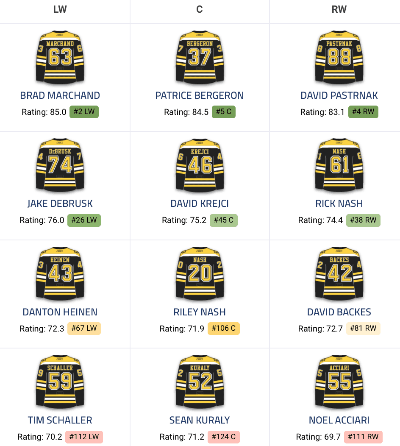
Task: Open the Brad Marchand player link
Action: click(60, 95)
